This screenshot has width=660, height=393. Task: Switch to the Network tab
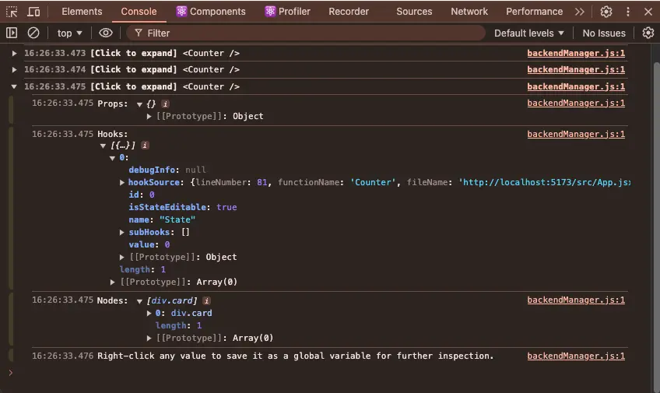point(469,12)
